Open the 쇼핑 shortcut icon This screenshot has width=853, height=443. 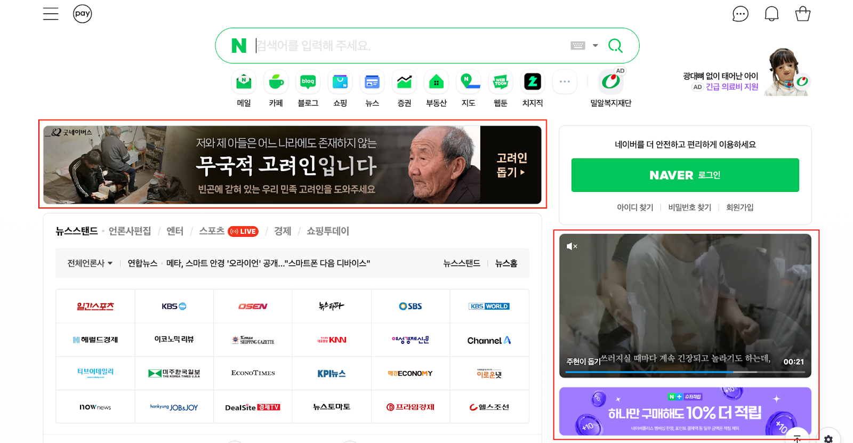tap(340, 82)
